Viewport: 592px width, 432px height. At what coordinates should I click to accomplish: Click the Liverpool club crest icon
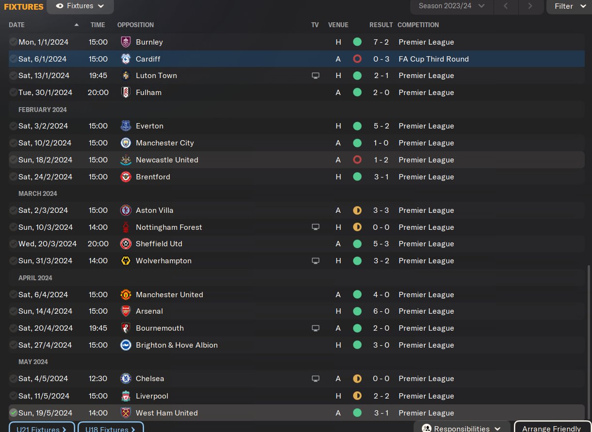126,396
